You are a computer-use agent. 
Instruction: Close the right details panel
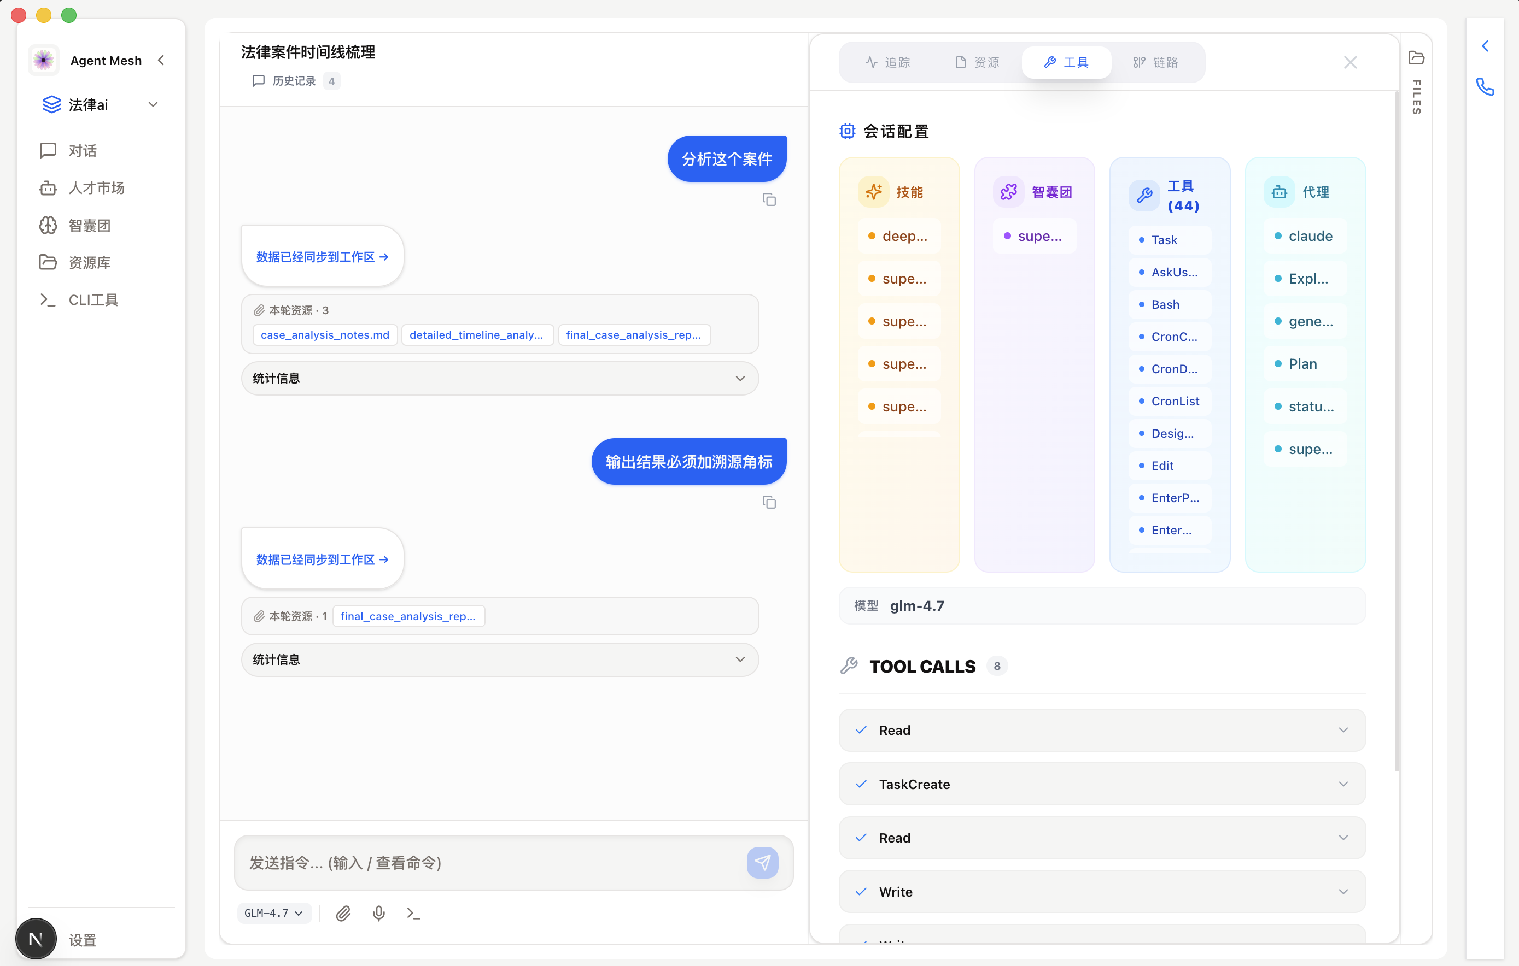1350,62
